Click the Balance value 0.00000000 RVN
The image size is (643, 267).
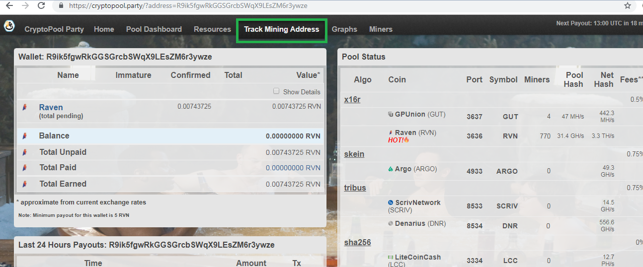293,136
